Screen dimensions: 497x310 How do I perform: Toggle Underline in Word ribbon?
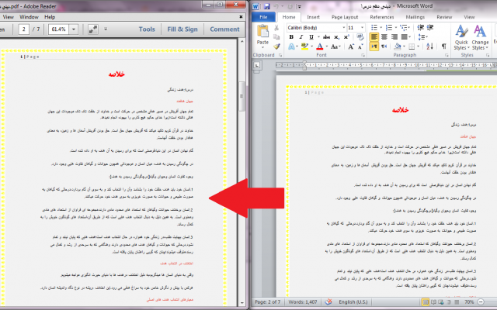(313, 37)
